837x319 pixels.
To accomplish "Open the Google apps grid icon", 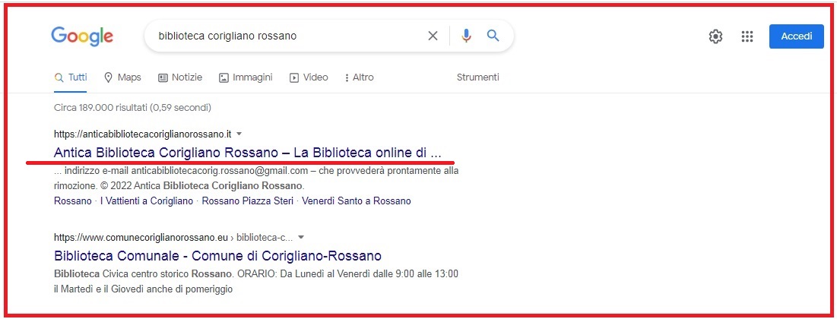I will (747, 36).
